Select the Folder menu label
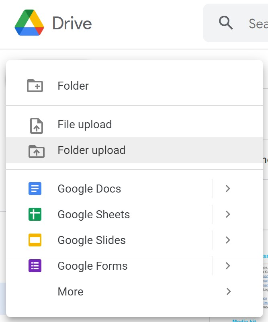Image resolution: width=268 pixels, height=322 pixels. [73, 86]
